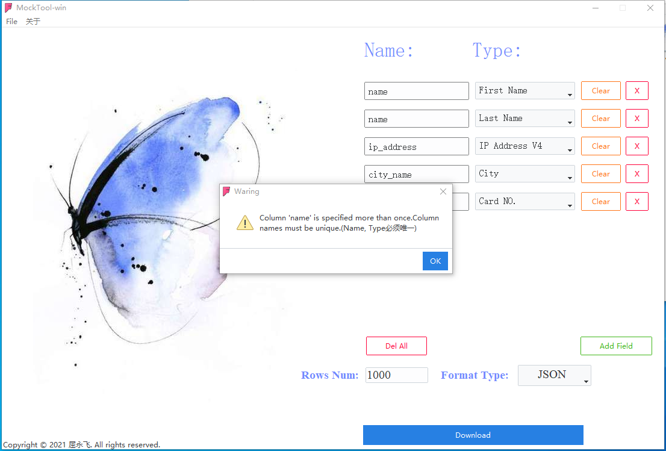Open the 关于 menu
The image size is (666, 451).
(33, 21)
